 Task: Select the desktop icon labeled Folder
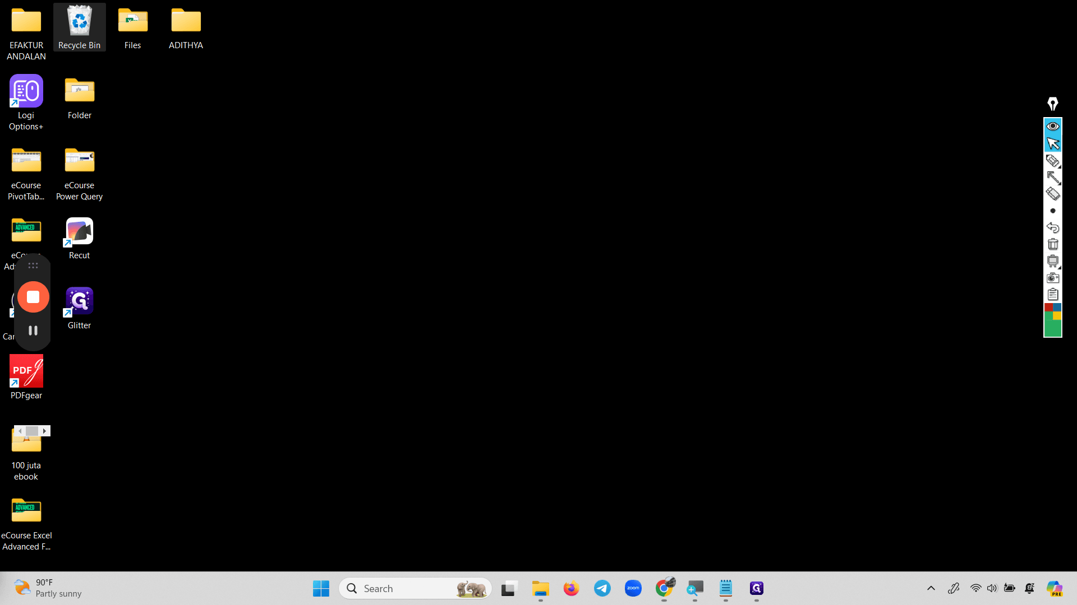[x=80, y=98]
